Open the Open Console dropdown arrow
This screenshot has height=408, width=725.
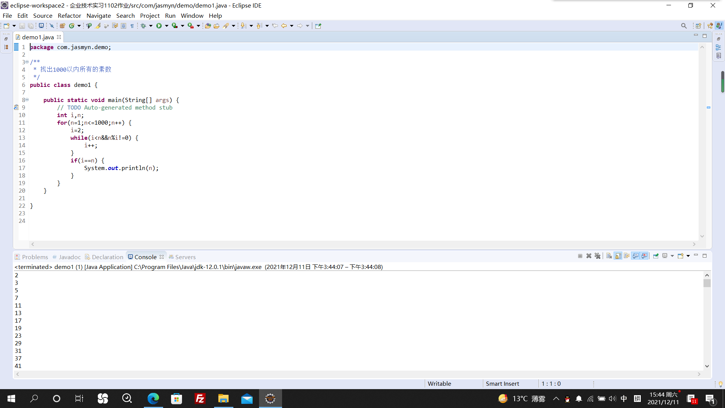688,256
